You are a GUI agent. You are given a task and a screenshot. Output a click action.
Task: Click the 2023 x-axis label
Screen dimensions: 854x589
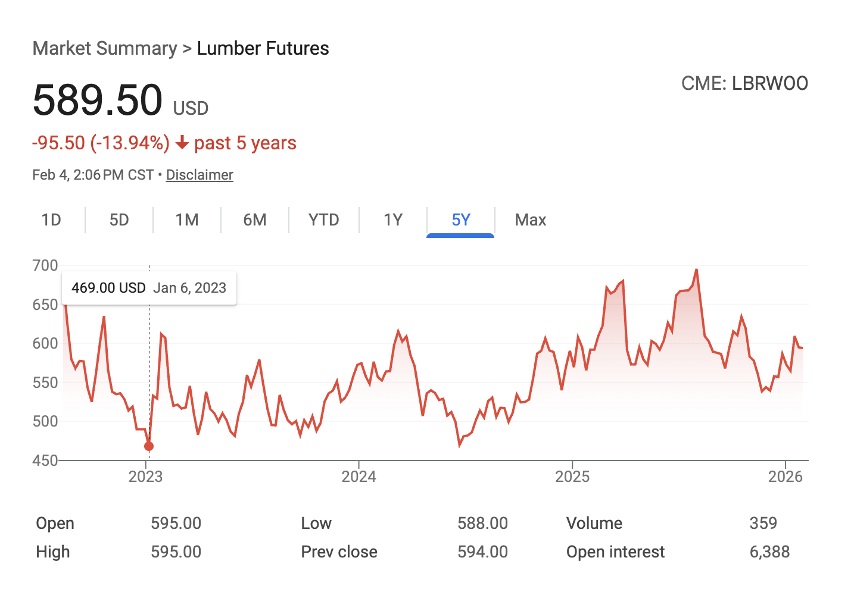146,477
